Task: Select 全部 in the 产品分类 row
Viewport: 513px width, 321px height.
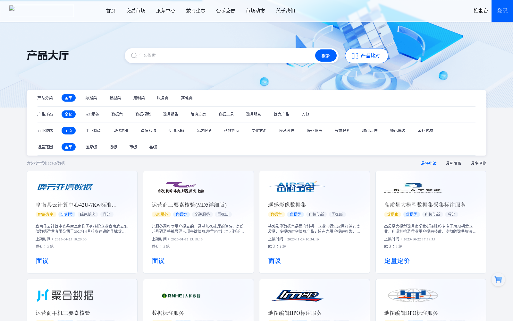Action: click(69, 98)
